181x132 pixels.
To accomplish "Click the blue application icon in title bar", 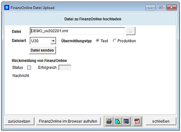I will tap(7, 8).
